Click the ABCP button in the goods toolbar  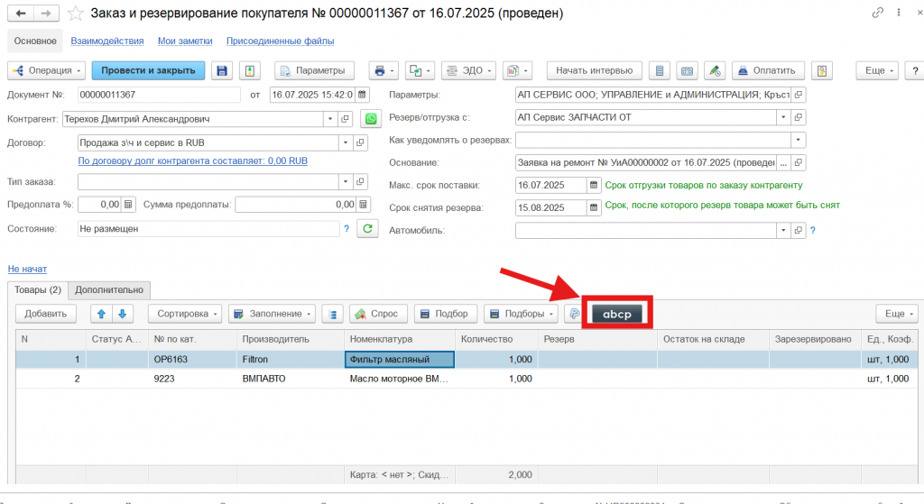click(617, 314)
